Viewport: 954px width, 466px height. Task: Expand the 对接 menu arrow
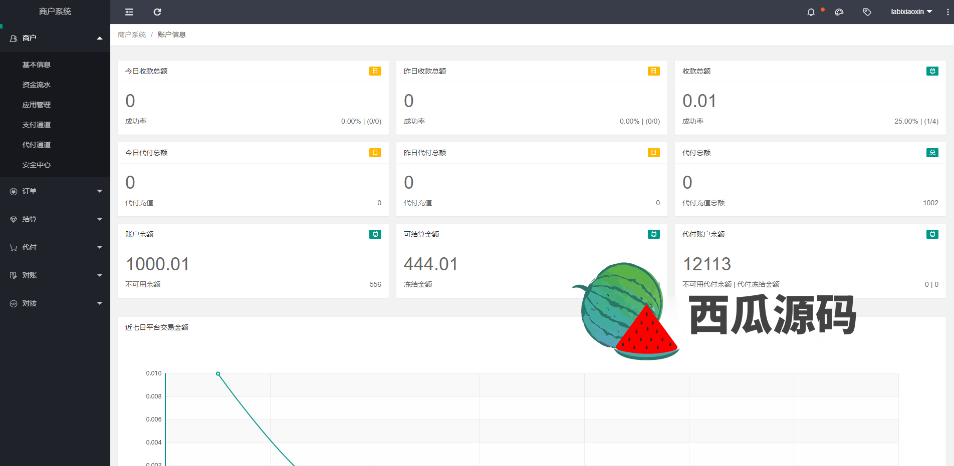point(100,303)
